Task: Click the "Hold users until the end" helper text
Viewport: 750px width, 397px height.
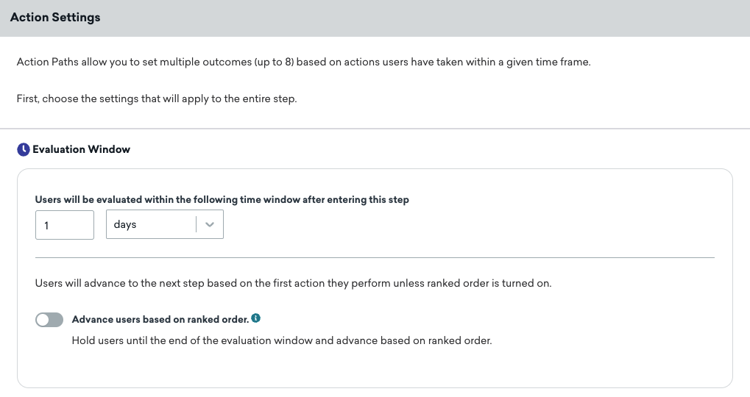Action: click(282, 340)
